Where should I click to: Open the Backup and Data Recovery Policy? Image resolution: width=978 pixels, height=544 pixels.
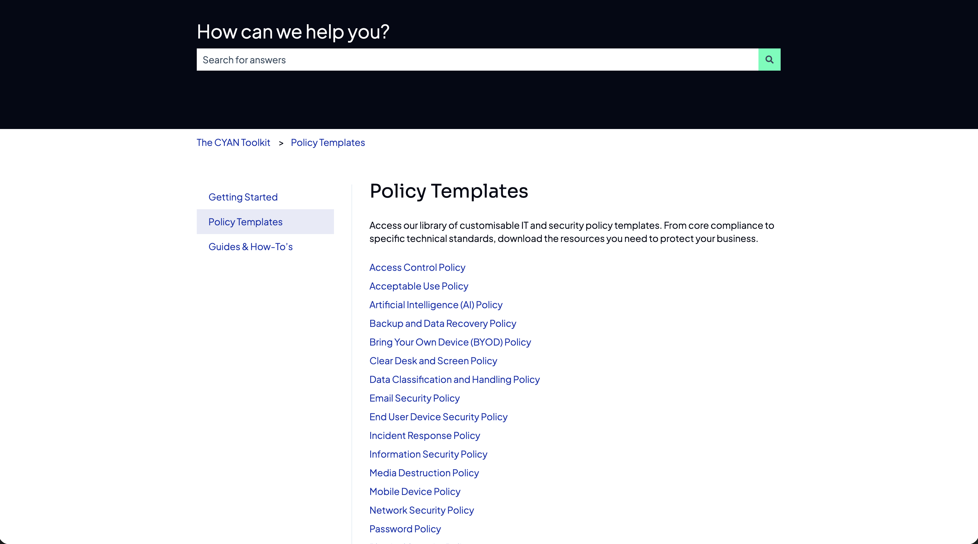(x=442, y=323)
